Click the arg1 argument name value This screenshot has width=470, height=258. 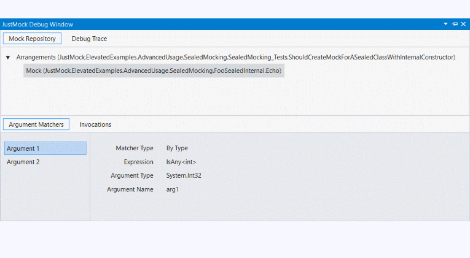coord(173,189)
